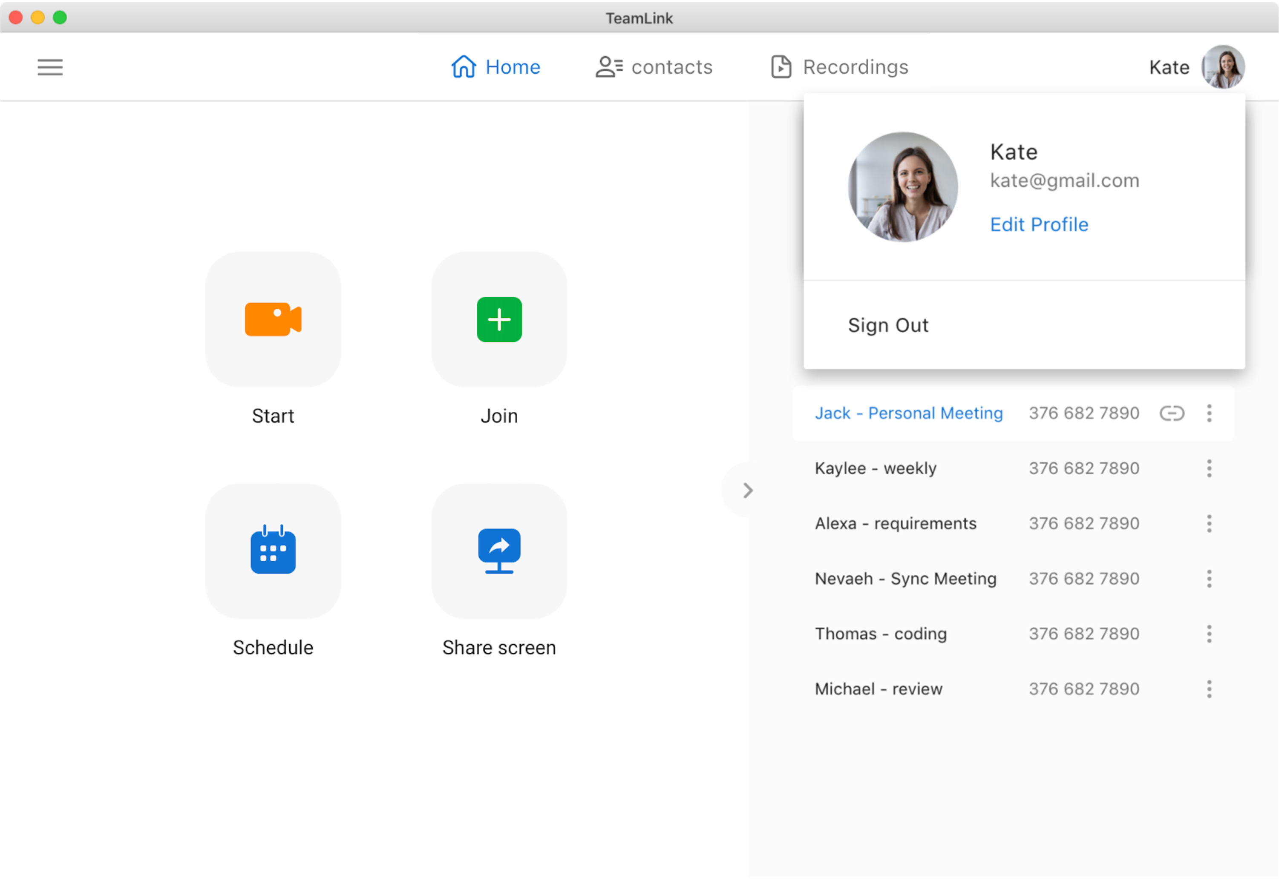
Task: Open more options for Michael - review
Action: 1209,689
